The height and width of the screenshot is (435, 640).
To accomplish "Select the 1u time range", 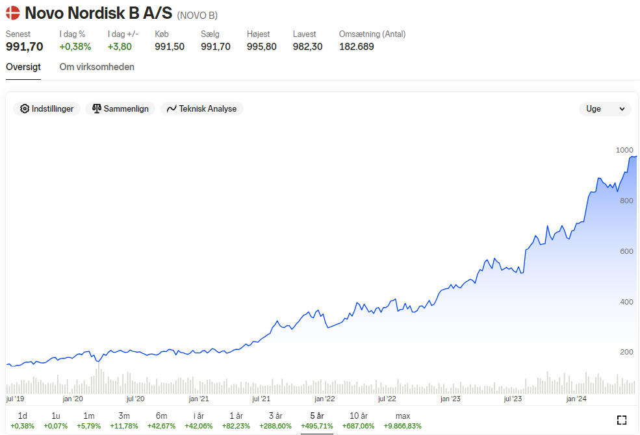I will (55, 421).
